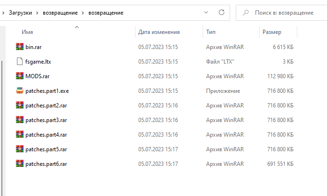Click the WinRAR icon of patches.part3.rar
The width and height of the screenshot is (327, 196).
(x=20, y=120)
